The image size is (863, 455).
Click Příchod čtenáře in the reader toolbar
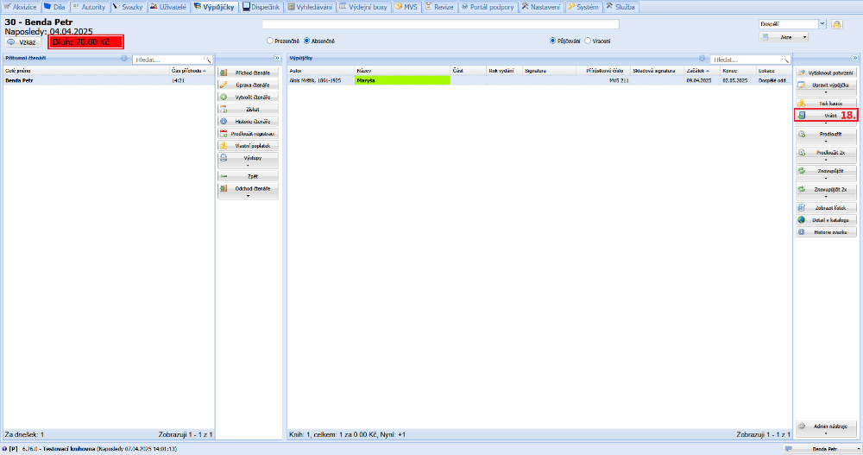(248, 73)
